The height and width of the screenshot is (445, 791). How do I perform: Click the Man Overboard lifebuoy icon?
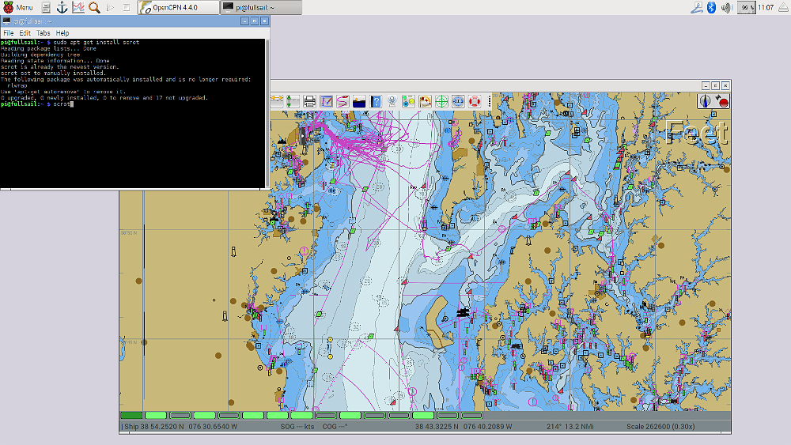[x=475, y=101]
